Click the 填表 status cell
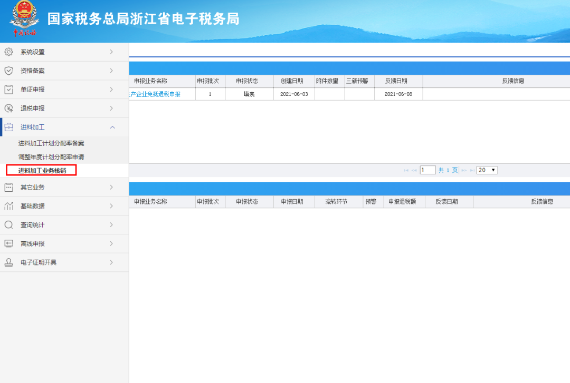 (x=249, y=94)
